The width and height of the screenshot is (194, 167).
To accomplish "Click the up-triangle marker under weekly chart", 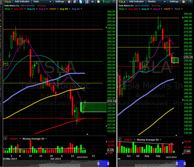I will [x=176, y=135].
